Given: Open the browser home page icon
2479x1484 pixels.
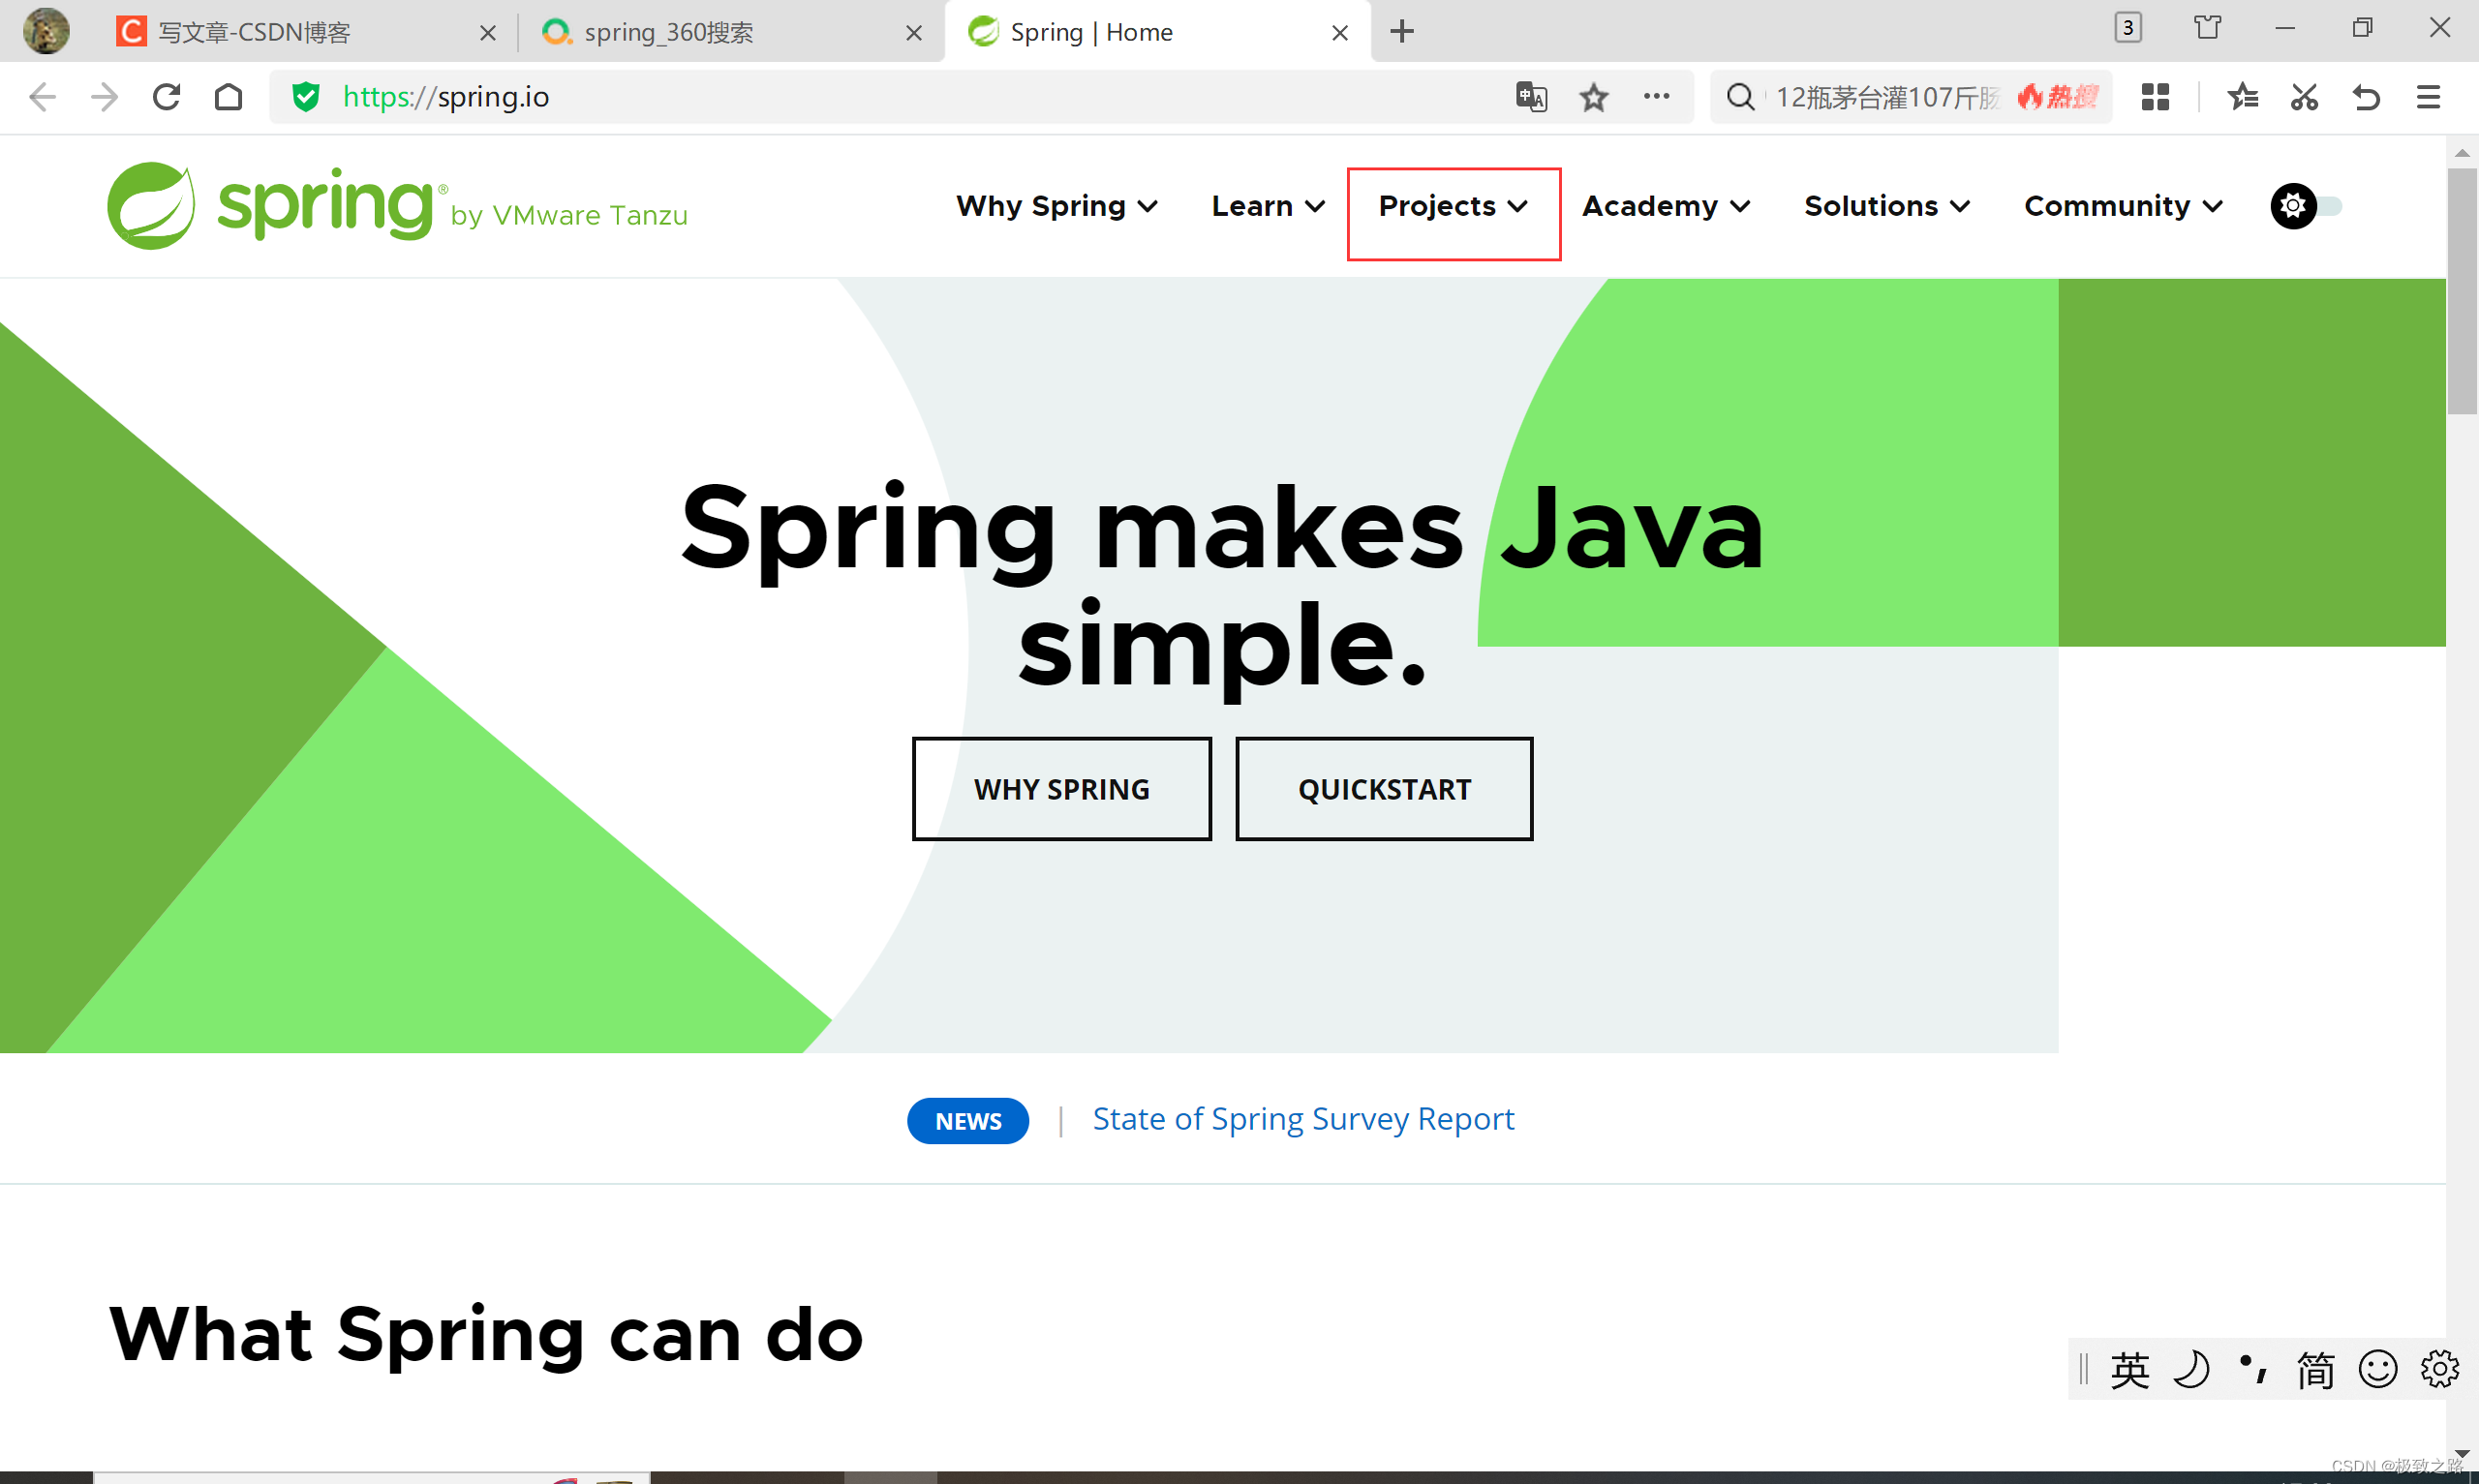Looking at the screenshot, I should (229, 97).
